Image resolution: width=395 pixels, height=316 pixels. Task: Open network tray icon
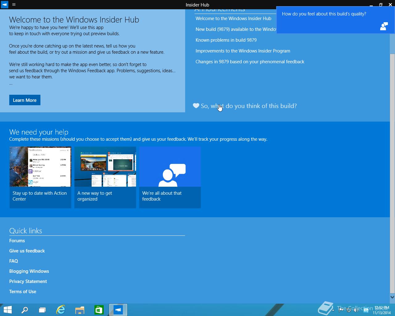coord(349,310)
